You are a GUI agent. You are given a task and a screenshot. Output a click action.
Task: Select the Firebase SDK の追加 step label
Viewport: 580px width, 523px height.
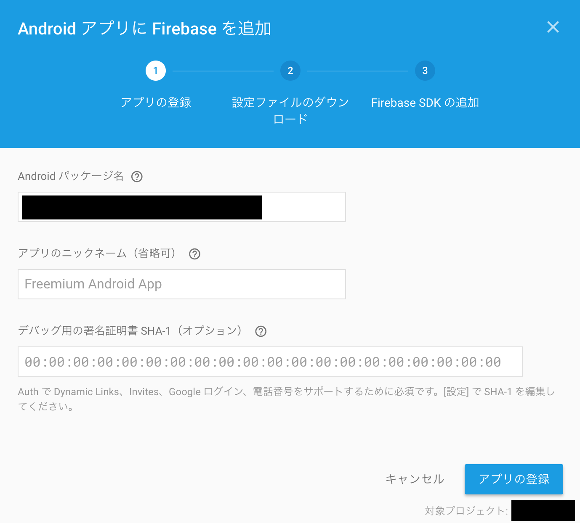(x=425, y=103)
